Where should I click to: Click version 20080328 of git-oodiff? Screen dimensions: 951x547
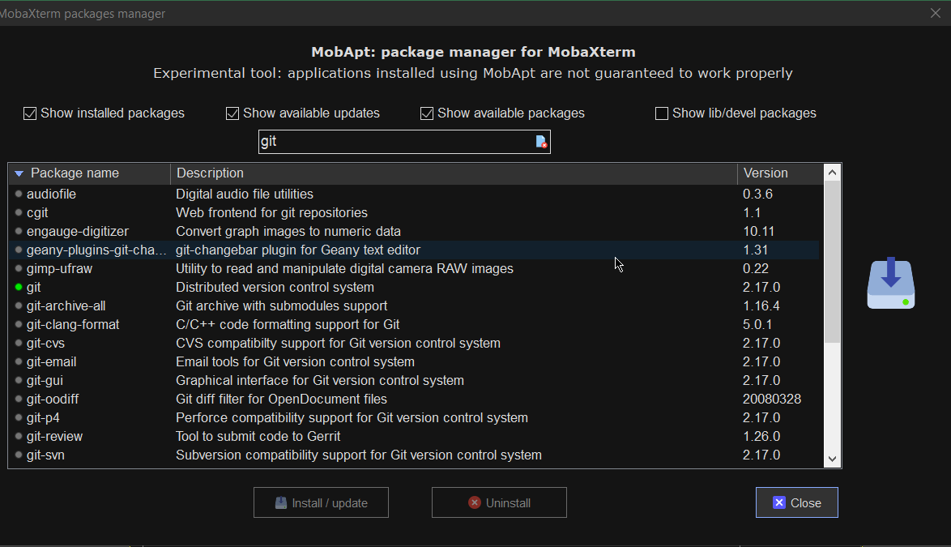(772, 399)
